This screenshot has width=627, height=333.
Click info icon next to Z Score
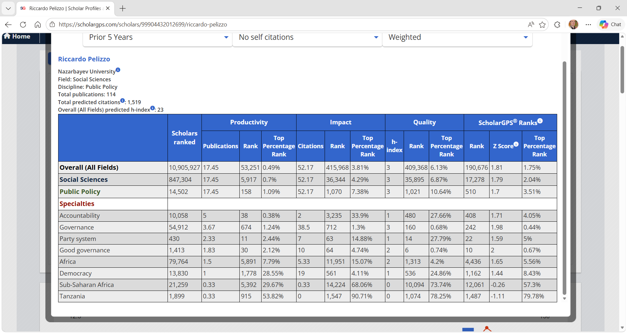(x=516, y=144)
